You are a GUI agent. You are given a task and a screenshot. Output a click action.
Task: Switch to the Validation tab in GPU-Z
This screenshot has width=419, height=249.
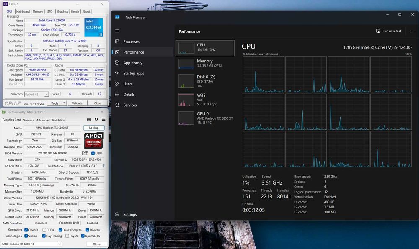58,120
